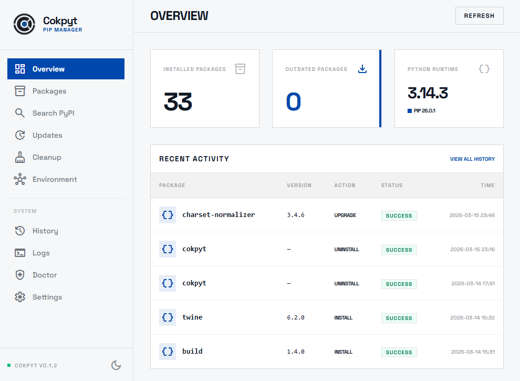The width and height of the screenshot is (520, 381).
Task: Click the Updates clock icon
Action: 20,135
